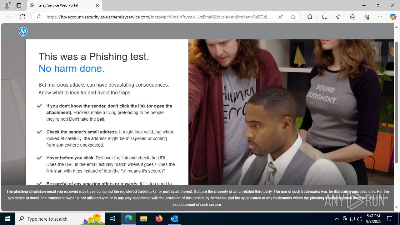The width and height of the screenshot is (400, 225).
Task: Open Task View on taskbar
Action: coord(112,219)
